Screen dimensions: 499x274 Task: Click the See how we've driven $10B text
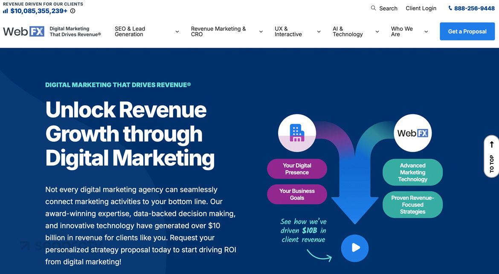(x=303, y=231)
